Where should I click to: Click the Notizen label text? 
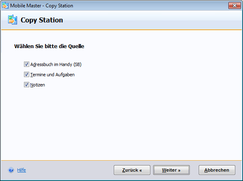[37, 85]
